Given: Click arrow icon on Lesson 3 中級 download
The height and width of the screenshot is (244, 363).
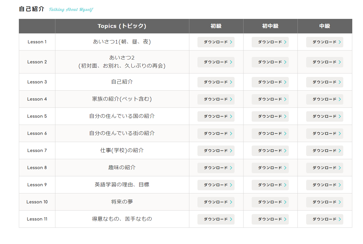Looking at the screenshot, I should click(x=340, y=82).
